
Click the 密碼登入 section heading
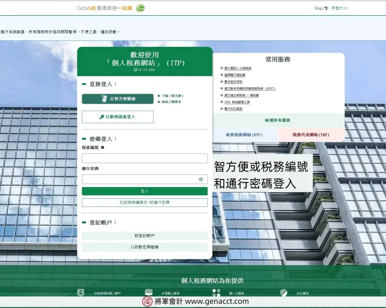pos(103,139)
